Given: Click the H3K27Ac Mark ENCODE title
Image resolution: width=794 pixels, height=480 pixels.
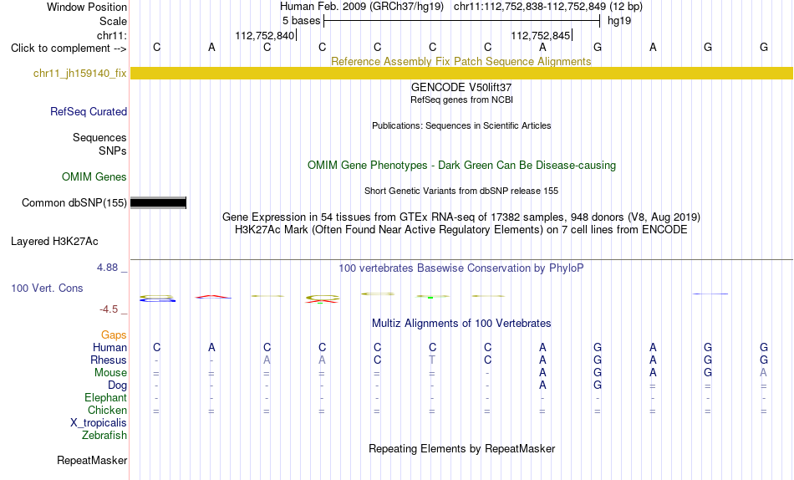Looking at the screenshot, I should pyautogui.click(x=461, y=230).
